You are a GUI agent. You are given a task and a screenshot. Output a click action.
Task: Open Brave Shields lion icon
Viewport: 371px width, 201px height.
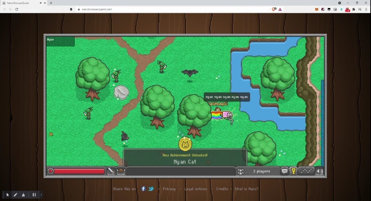[x=274, y=9]
